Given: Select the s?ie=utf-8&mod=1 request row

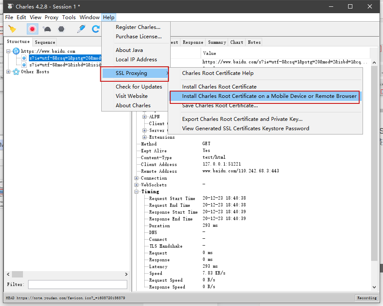Looking at the screenshot, I should pyautogui.click(x=65, y=65).
